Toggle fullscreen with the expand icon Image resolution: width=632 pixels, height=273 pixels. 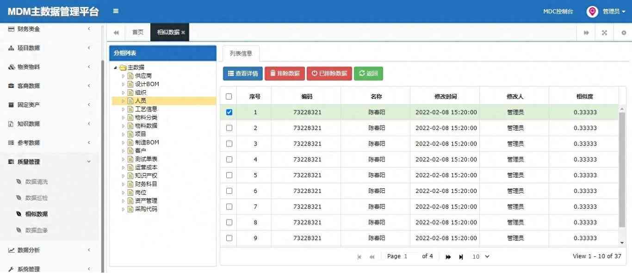(x=604, y=32)
